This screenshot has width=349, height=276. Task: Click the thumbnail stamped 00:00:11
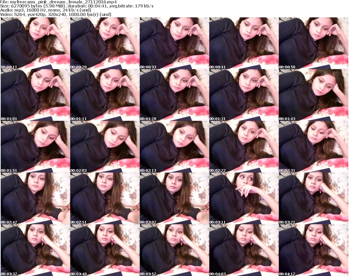click(35, 43)
